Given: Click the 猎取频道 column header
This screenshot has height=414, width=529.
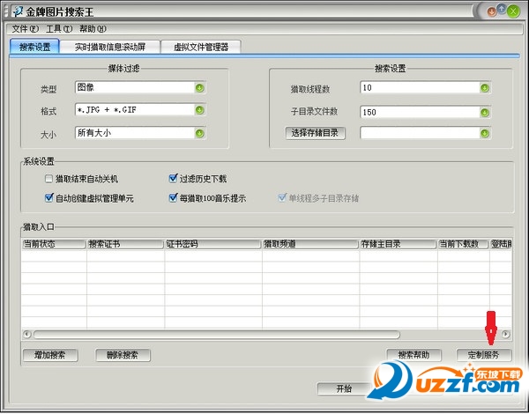Looking at the screenshot, I should pos(310,244).
